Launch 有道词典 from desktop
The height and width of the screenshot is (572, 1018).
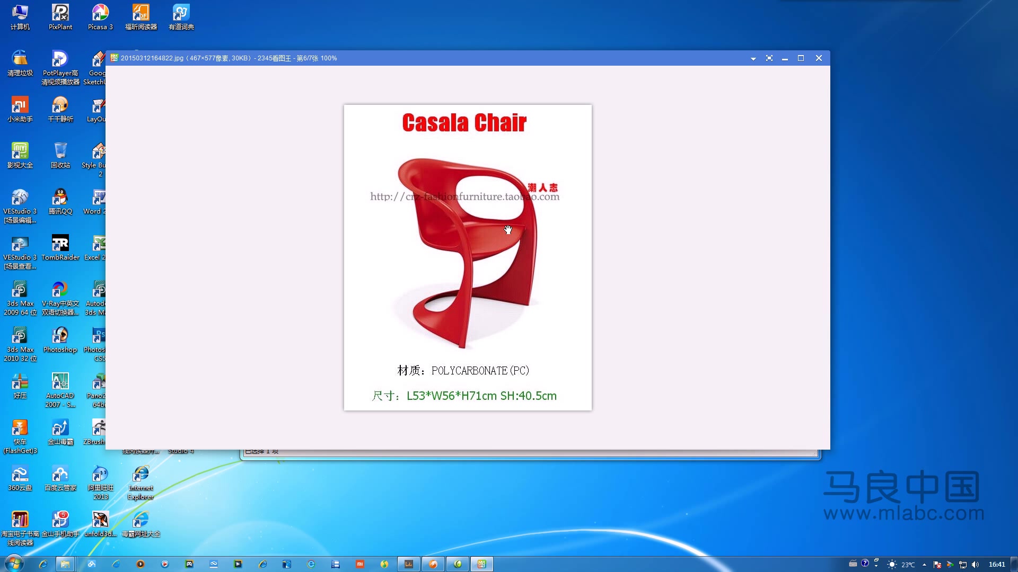(x=181, y=13)
